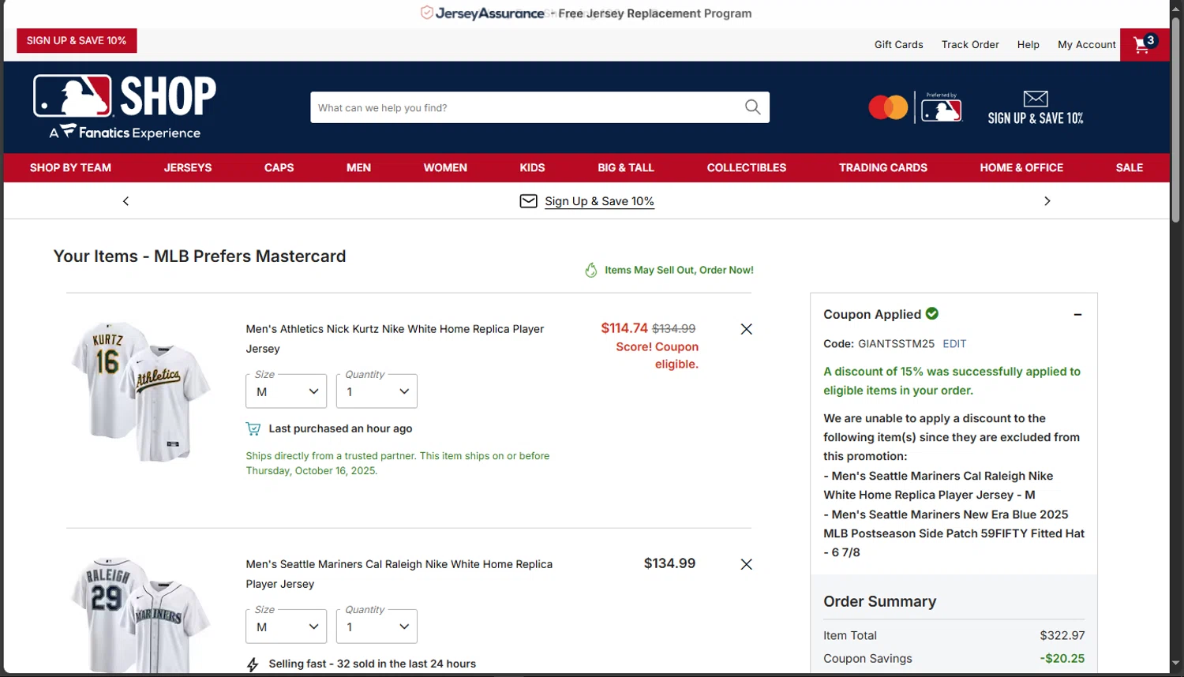This screenshot has height=677, width=1184.
Task: Open the Men menu
Action: 358,167
